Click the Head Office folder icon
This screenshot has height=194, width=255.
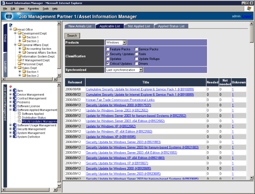15,30
